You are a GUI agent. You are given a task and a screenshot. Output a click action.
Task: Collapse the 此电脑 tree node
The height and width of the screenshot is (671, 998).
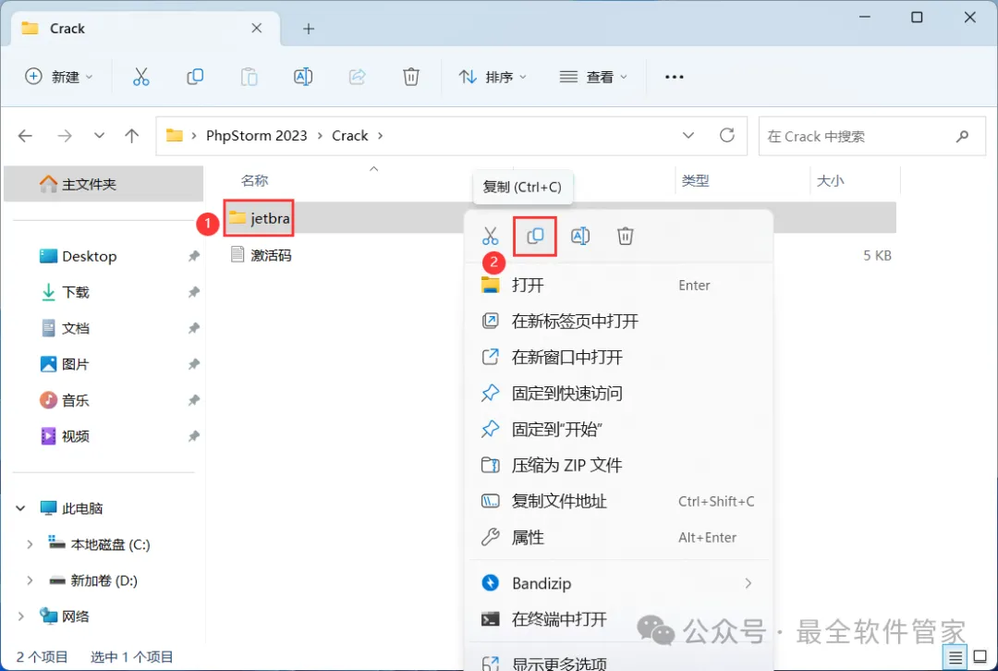coord(20,508)
